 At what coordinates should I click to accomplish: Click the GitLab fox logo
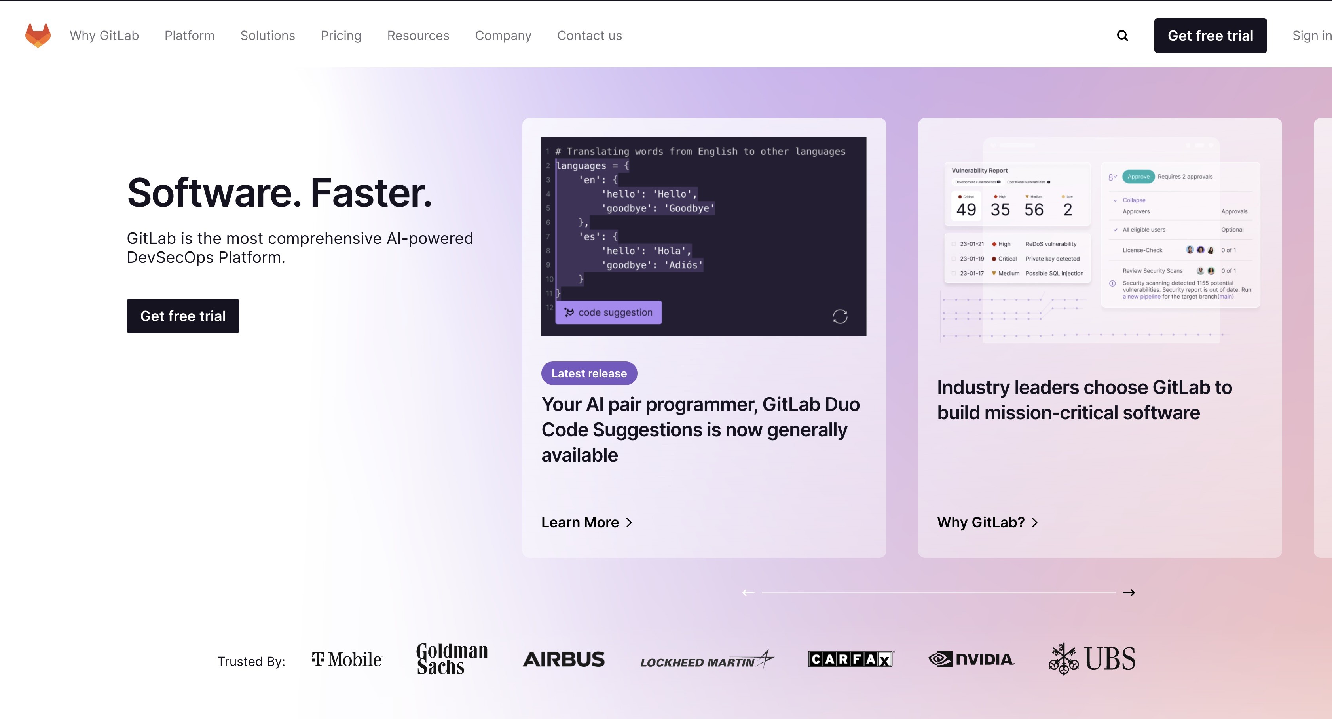coord(38,35)
